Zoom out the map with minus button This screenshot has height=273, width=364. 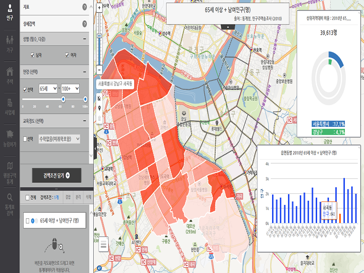pos(99,70)
